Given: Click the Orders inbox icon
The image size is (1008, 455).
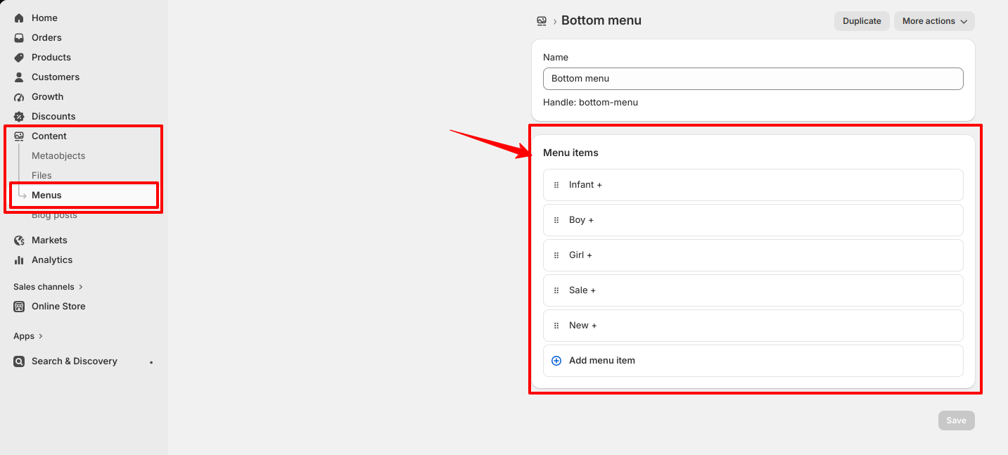Looking at the screenshot, I should point(19,37).
